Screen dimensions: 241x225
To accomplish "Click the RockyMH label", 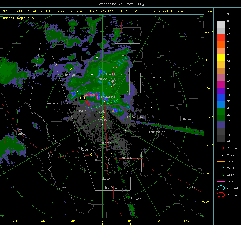I will [x=71, y=75].
